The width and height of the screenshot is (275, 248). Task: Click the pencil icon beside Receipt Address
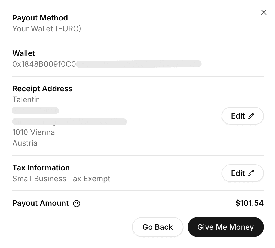(x=252, y=116)
